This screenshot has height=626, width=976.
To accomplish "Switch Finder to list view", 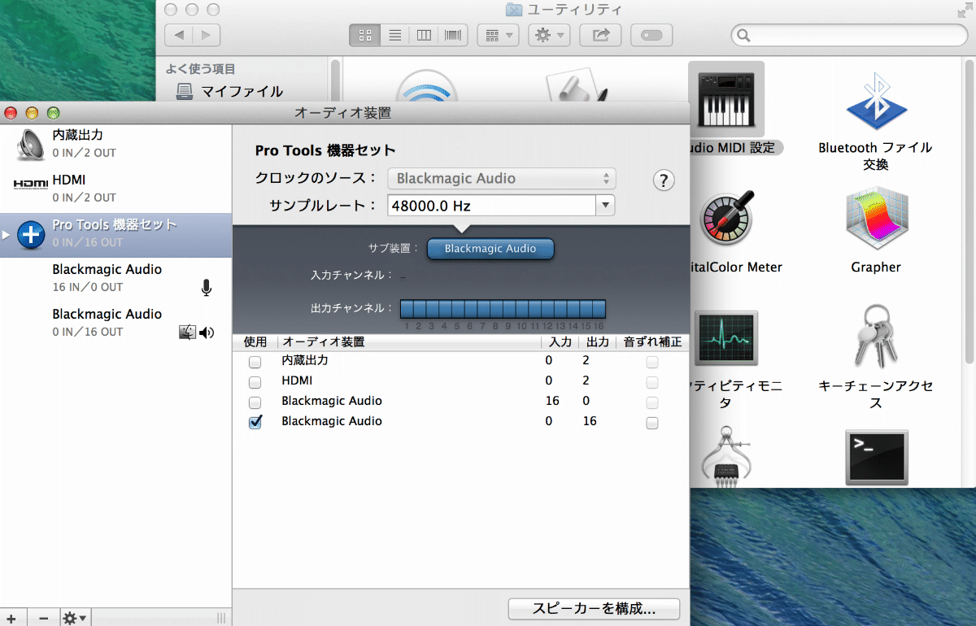I will pos(394,35).
